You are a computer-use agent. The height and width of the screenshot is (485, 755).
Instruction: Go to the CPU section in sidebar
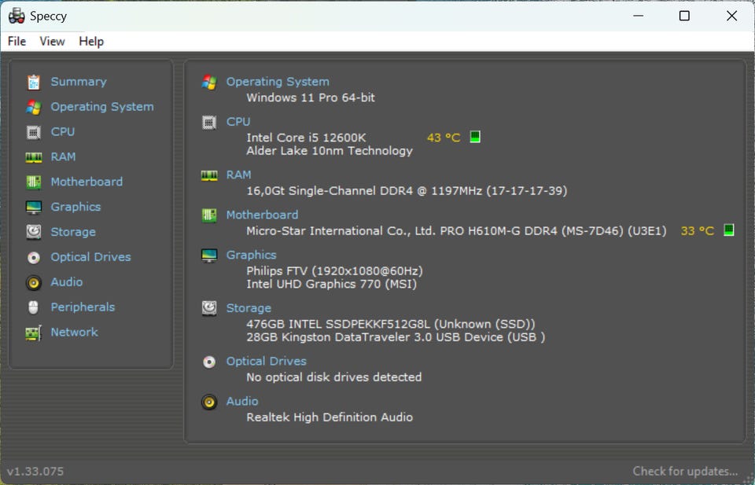(63, 132)
